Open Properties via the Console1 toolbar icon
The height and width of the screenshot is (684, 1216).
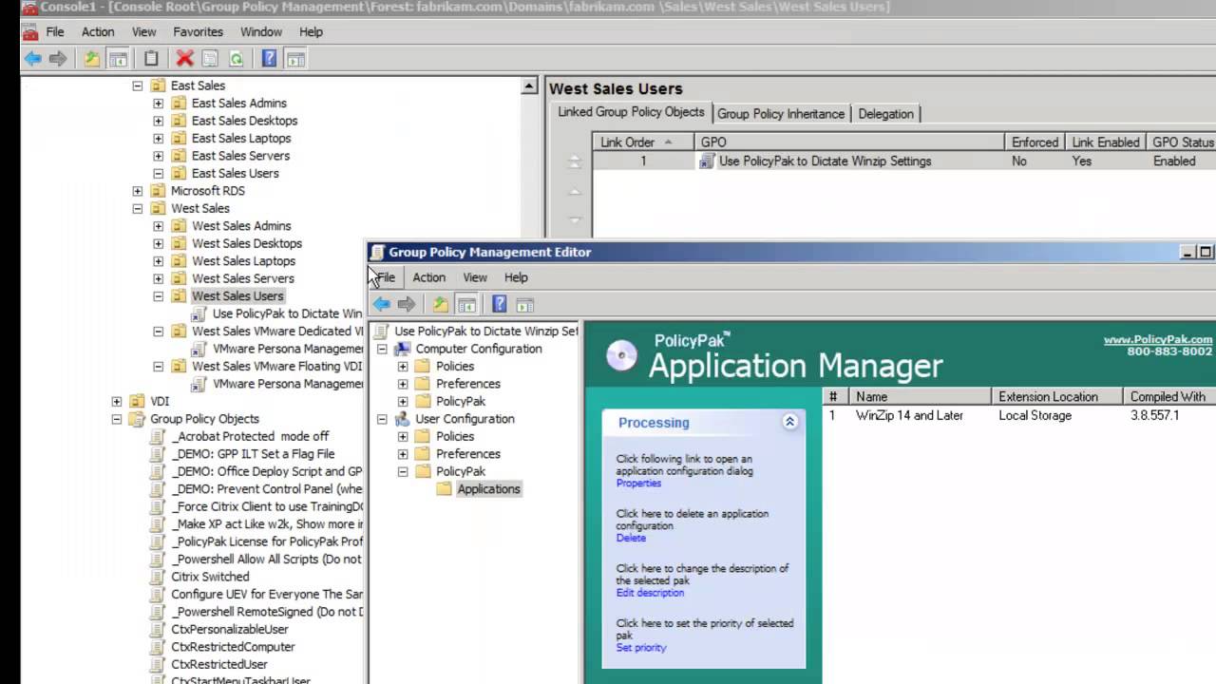(210, 59)
